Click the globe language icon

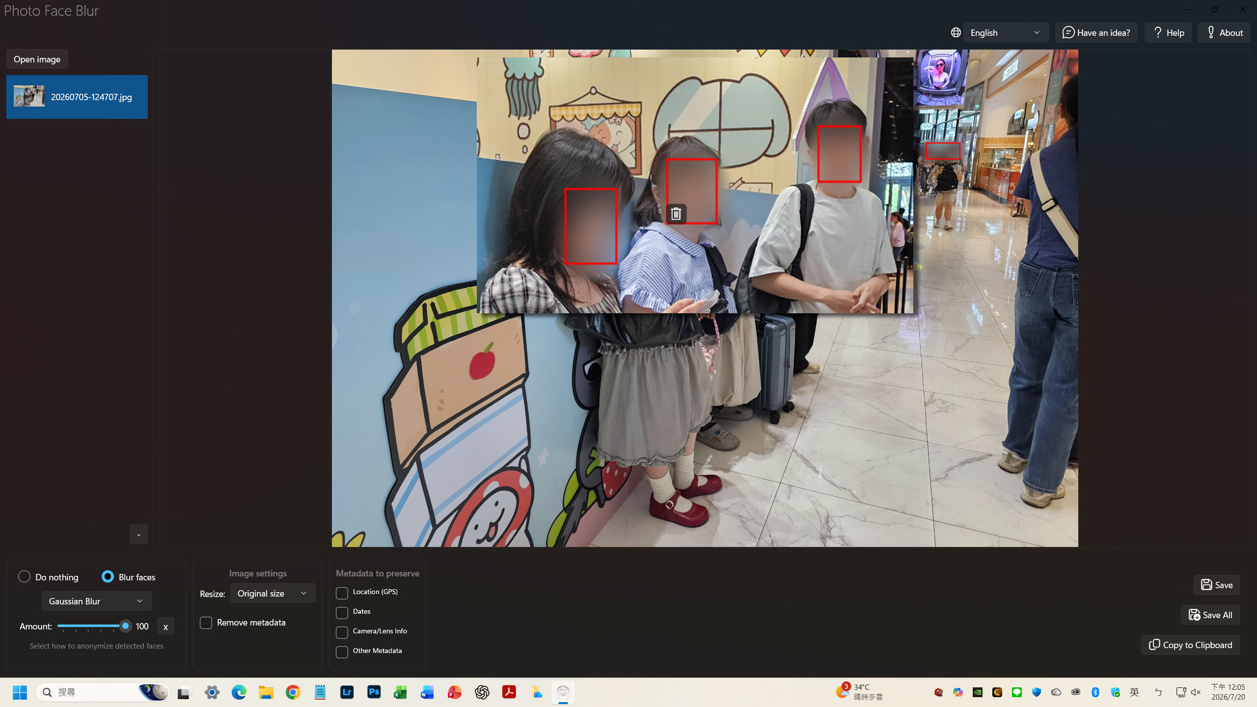[956, 33]
